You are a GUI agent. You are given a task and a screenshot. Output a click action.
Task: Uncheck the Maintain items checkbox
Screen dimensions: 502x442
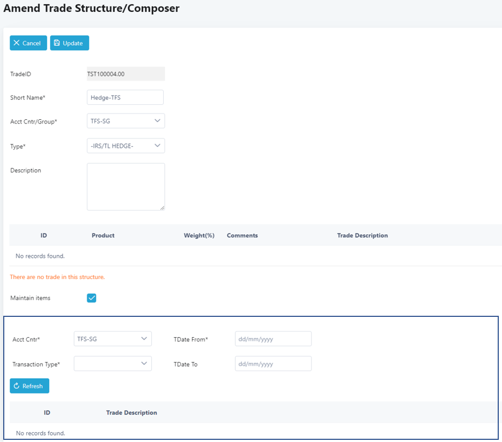click(x=91, y=298)
